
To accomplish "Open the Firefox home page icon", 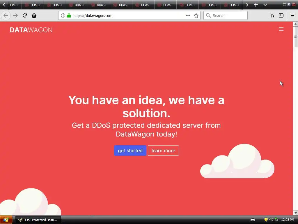I will pyautogui.click(x=34, y=16).
